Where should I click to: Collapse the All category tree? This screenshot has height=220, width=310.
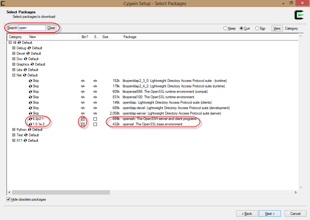point(10,42)
